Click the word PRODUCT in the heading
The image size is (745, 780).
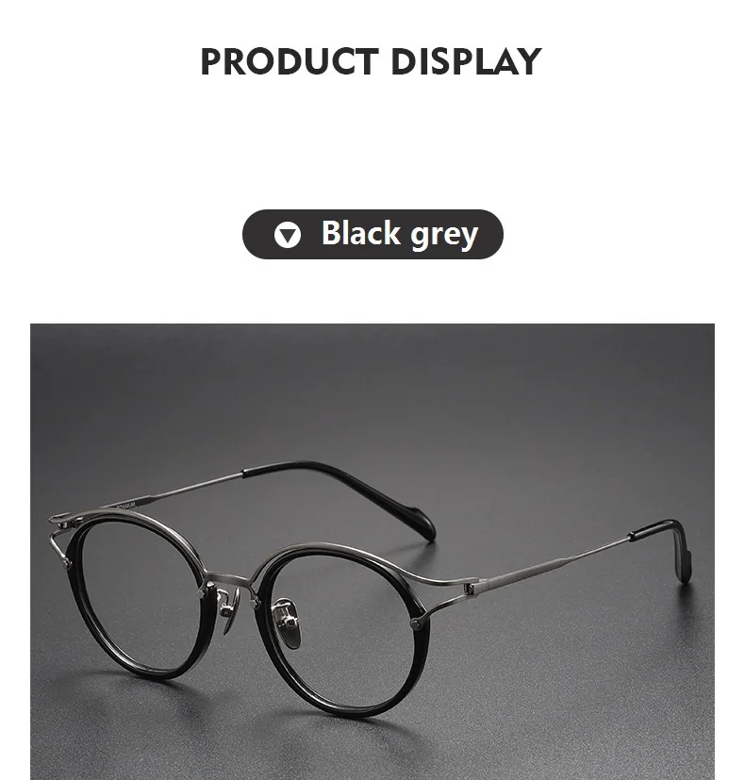290,61
